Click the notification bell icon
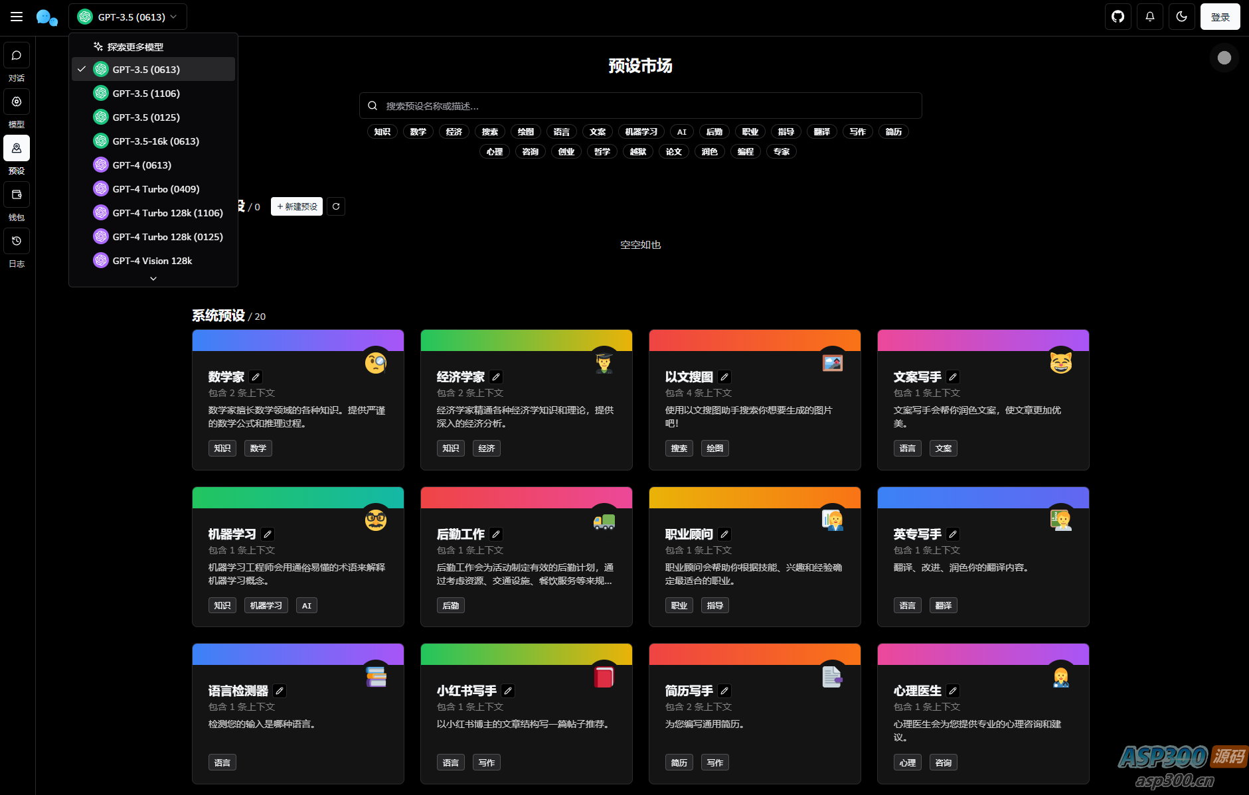 point(1150,17)
